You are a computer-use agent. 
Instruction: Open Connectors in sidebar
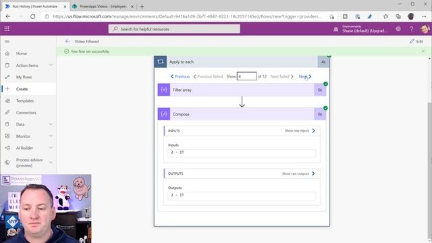26,113
